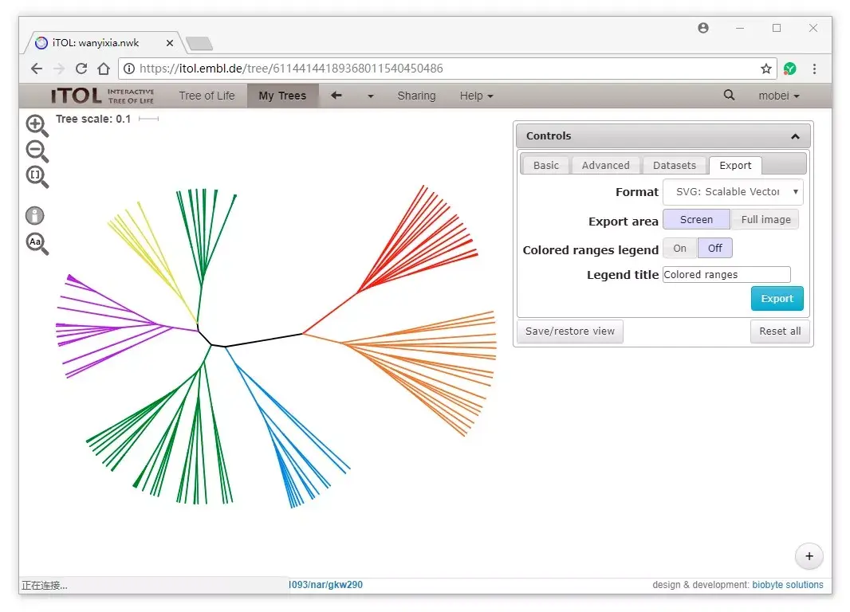Click the Chrome profile account icon
This screenshot has width=850, height=612.
[x=703, y=28]
